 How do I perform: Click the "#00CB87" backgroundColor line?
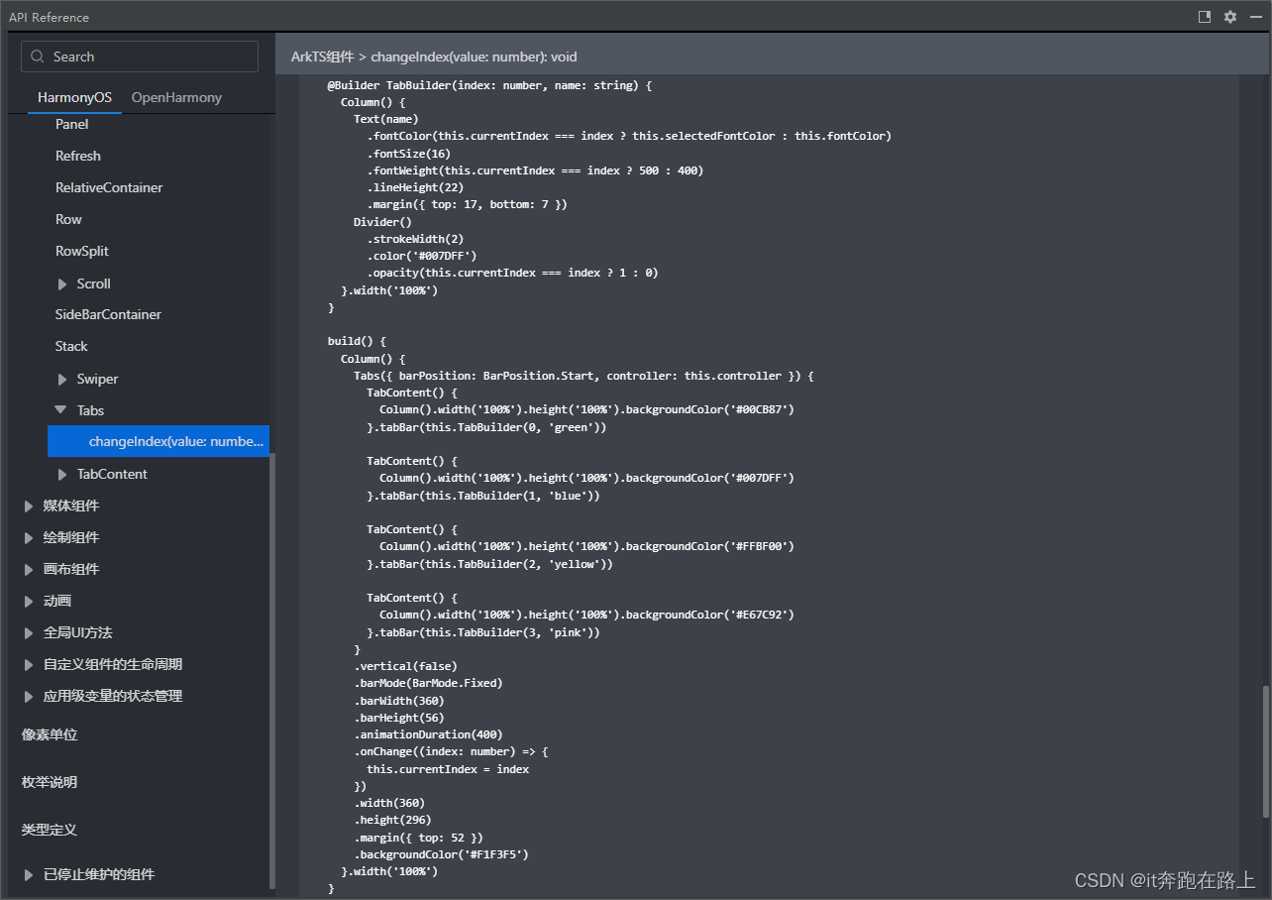pos(586,409)
